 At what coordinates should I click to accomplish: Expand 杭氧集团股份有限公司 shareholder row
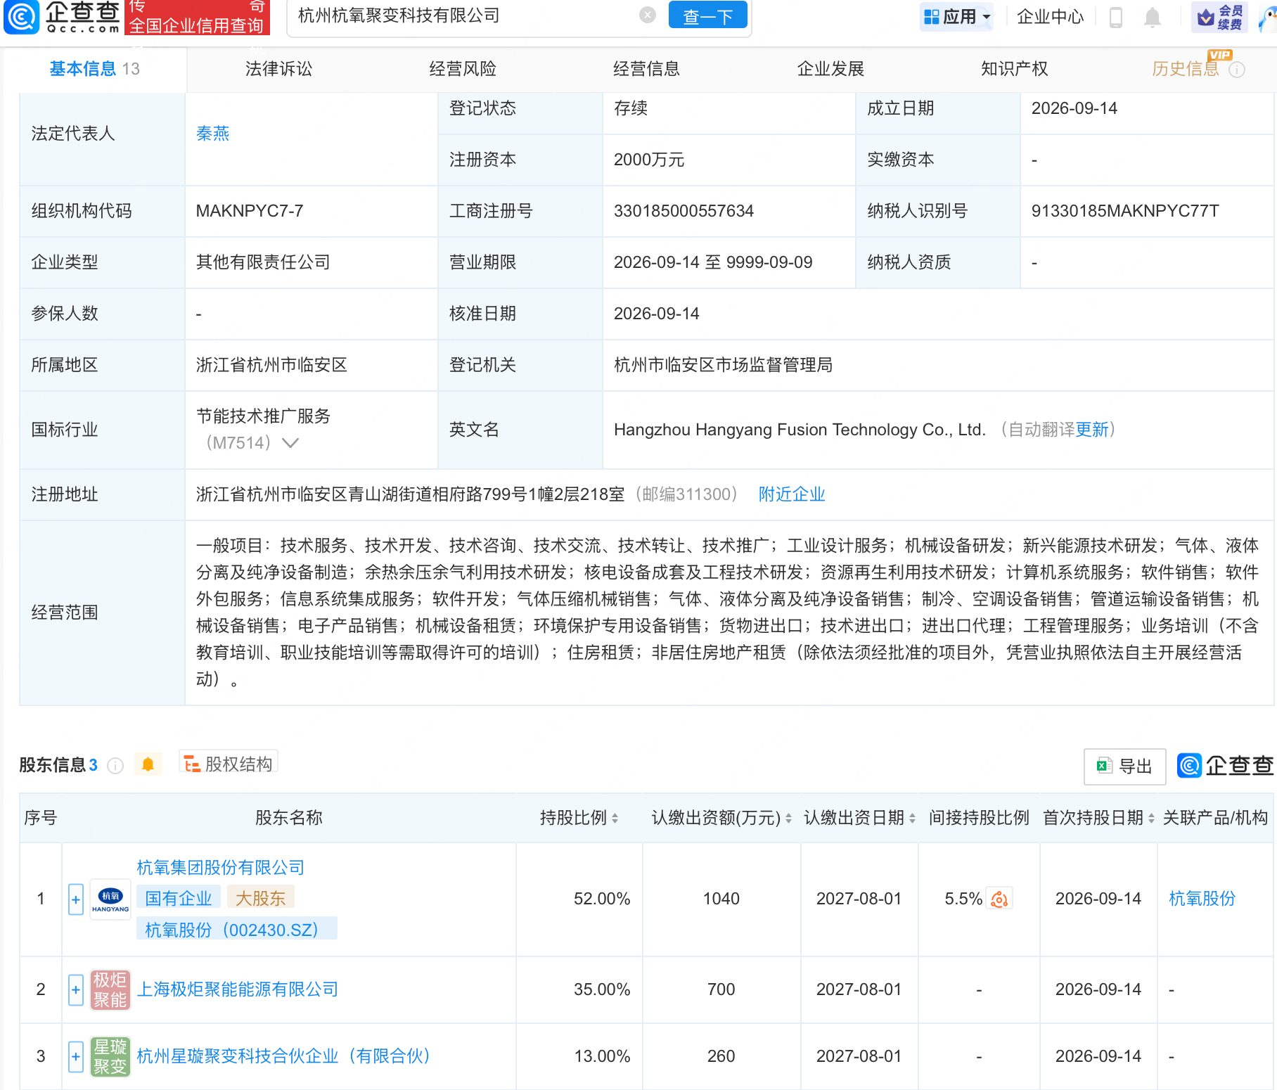click(76, 899)
